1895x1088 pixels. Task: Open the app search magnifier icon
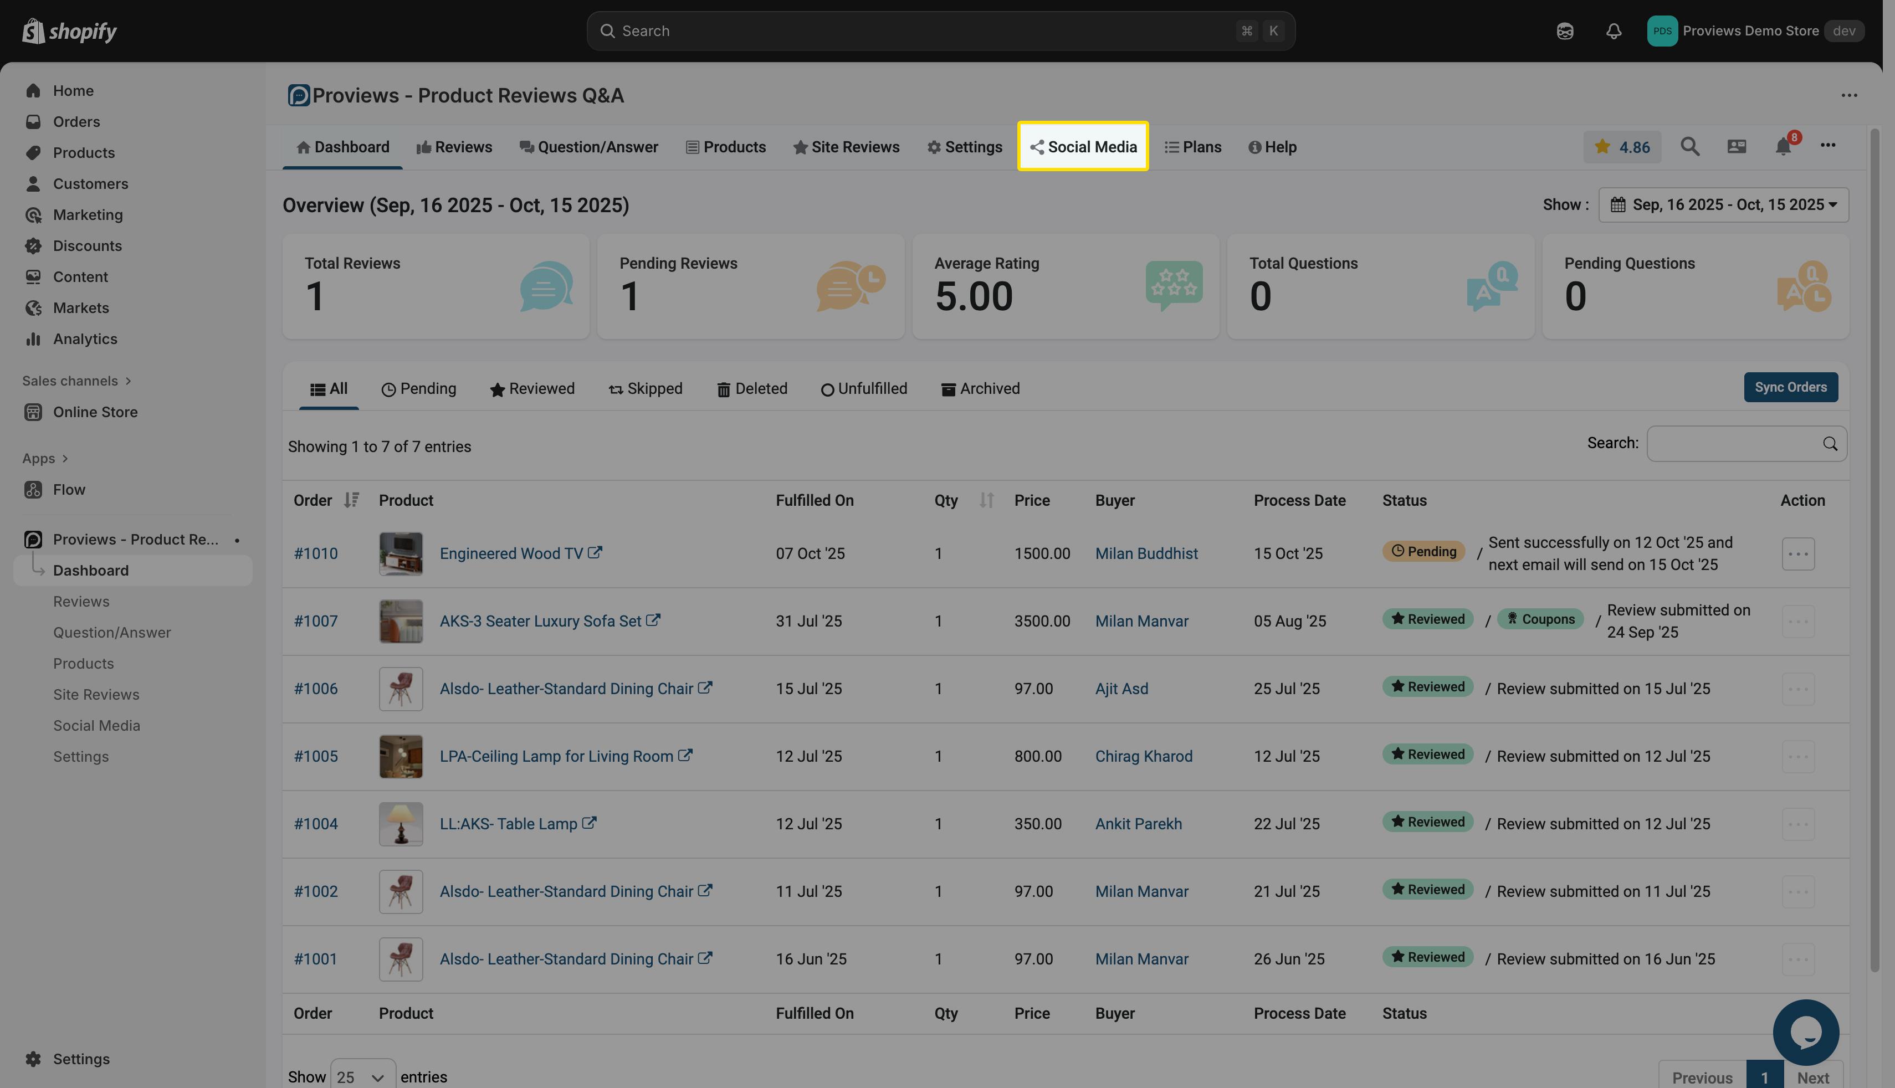[x=1689, y=147]
